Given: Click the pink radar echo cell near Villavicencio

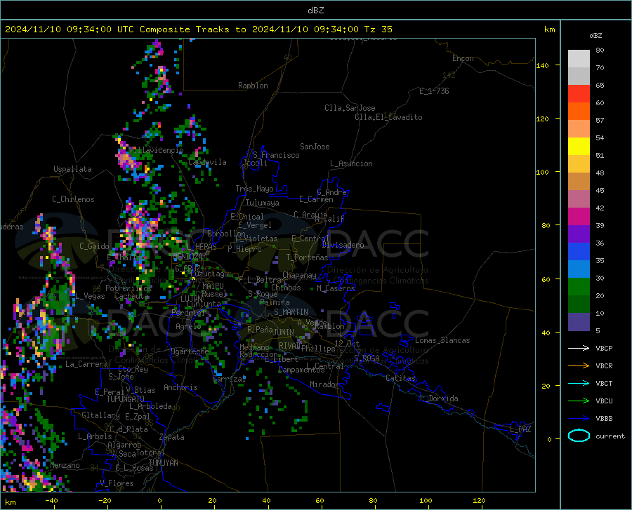Looking at the screenshot, I should [126, 159].
